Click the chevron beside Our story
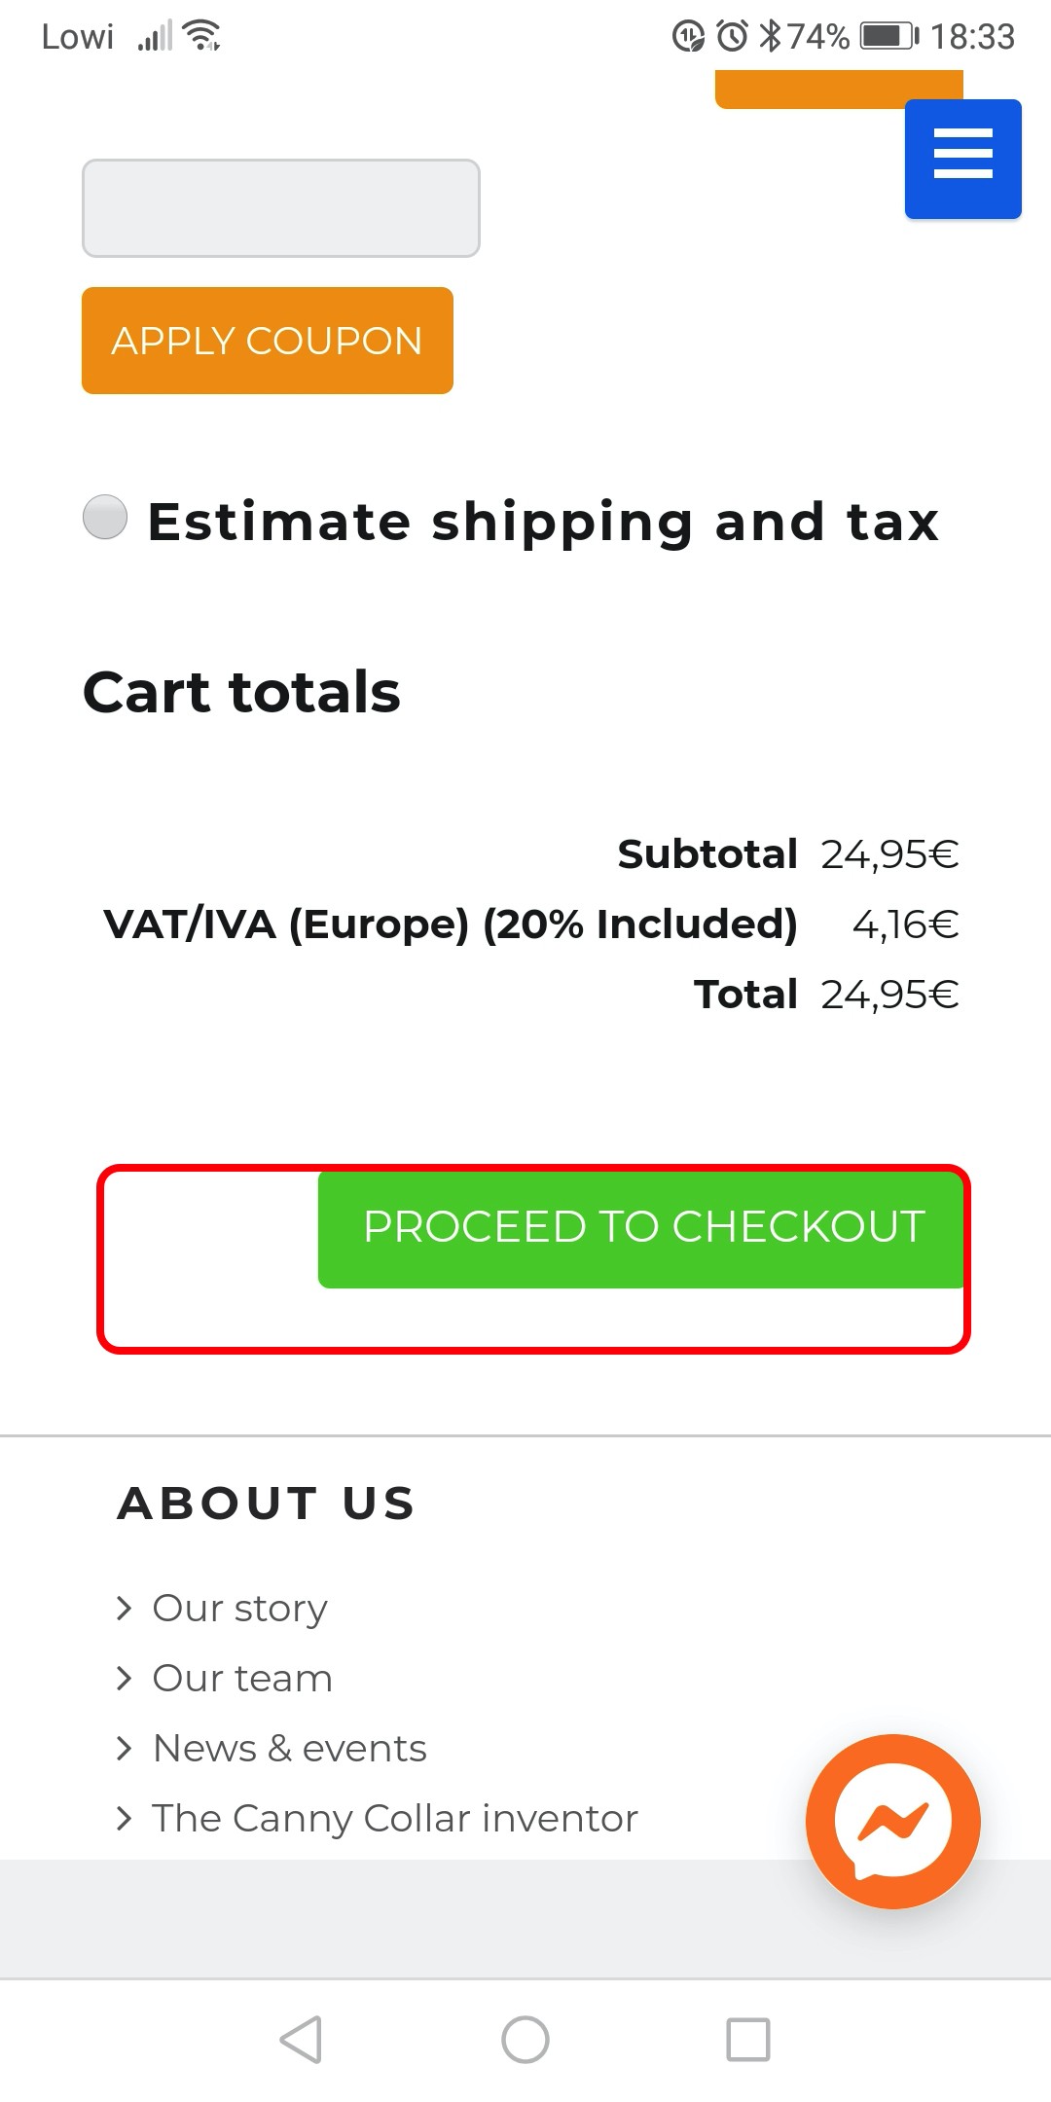Screen dimensions: 1051x2102 click(124, 1608)
